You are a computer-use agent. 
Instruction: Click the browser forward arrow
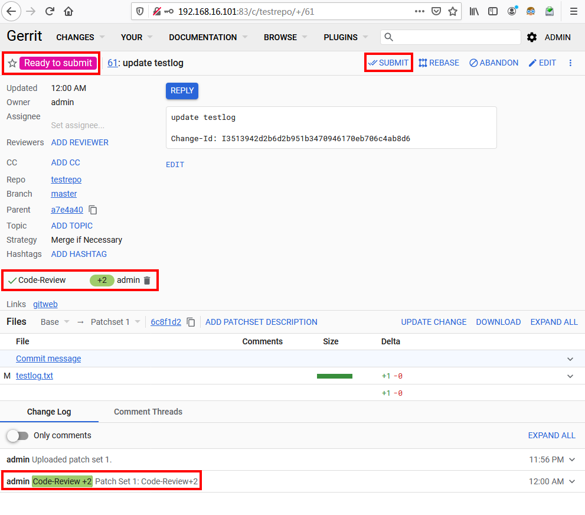coord(31,11)
